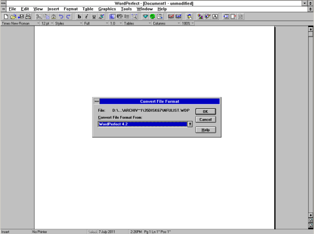Click the Print toolbar icon

(28, 17)
